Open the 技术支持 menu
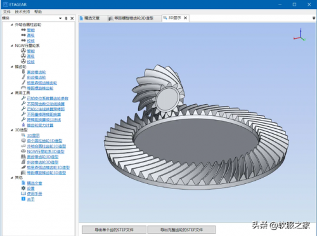Viewport: 317px width, 236px height. 22,12
